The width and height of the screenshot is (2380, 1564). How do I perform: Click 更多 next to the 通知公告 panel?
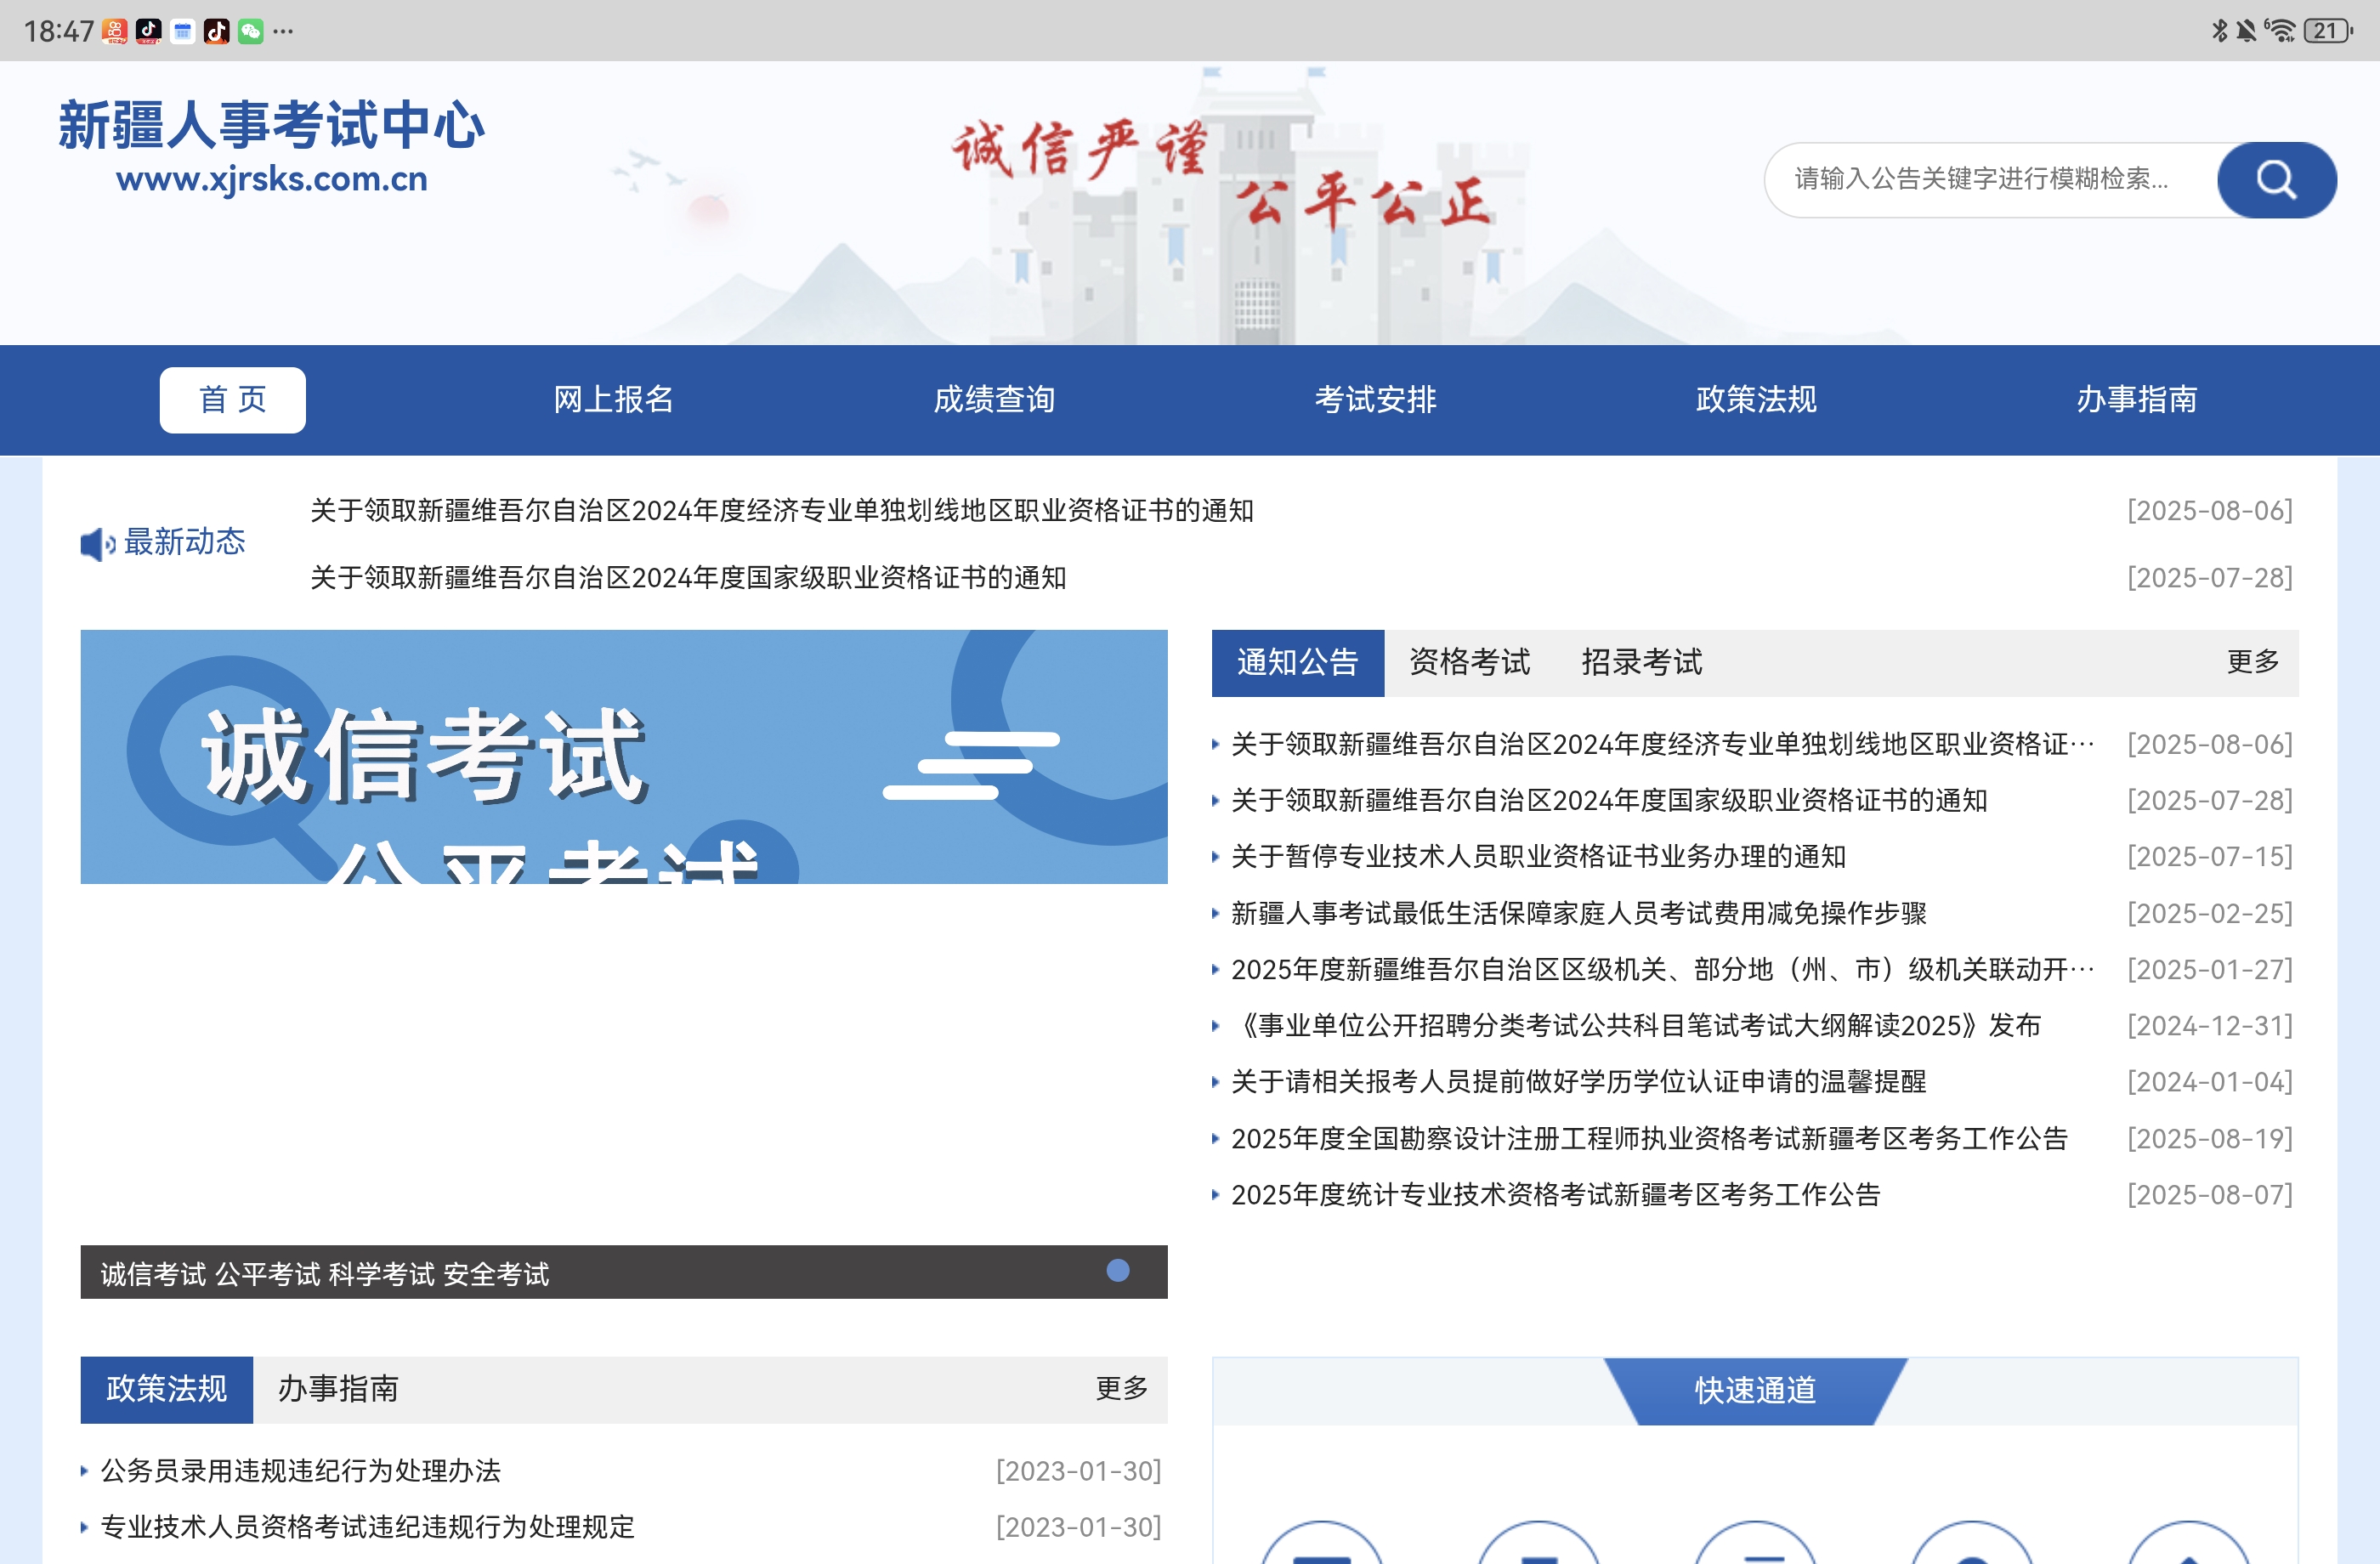pyautogui.click(x=2252, y=662)
